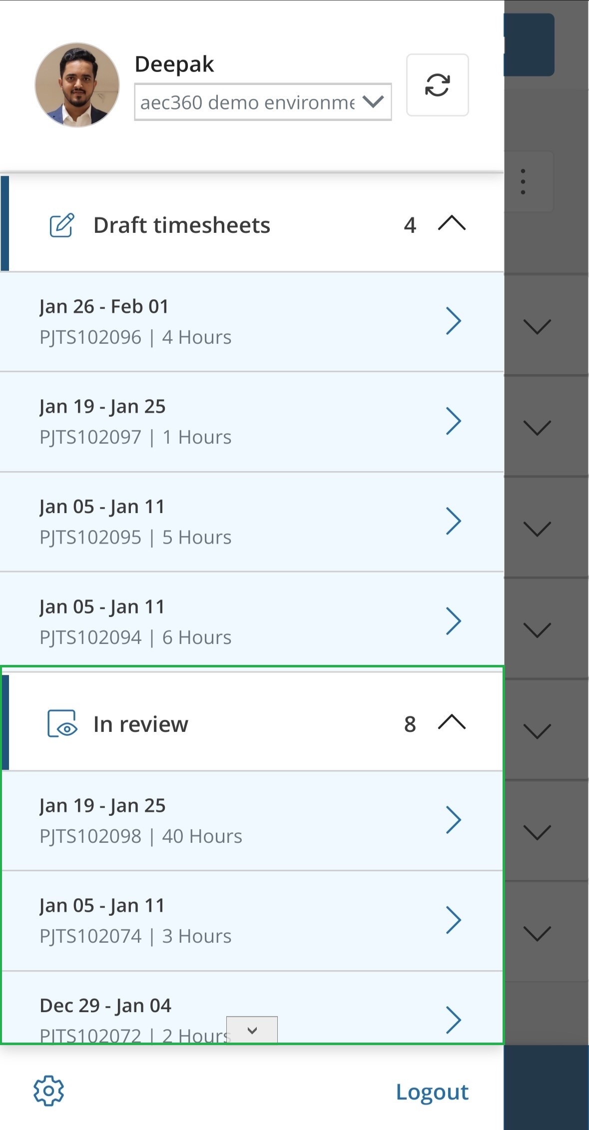Open PJTS102096 timesheet arrow
This screenshot has width=589, height=1130.
(453, 321)
